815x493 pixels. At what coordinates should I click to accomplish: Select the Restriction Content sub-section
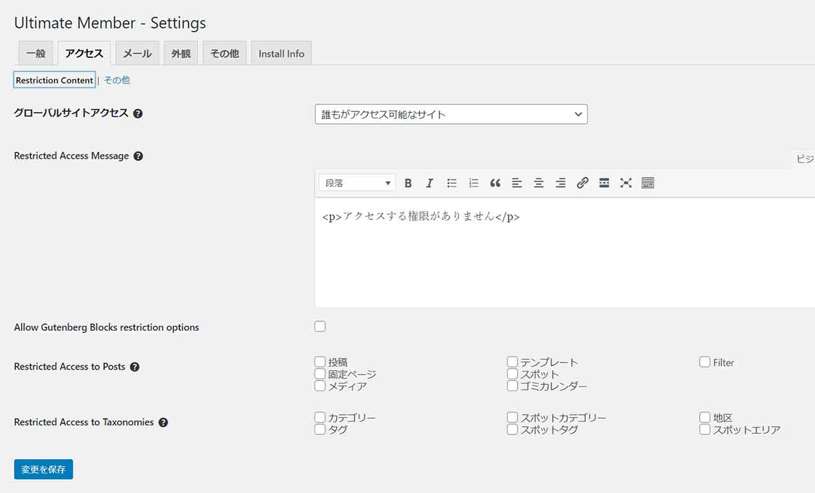(55, 80)
